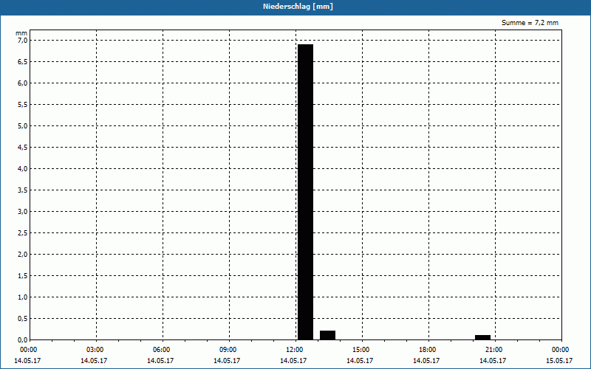Click the 4,5 y-axis value
Viewport: 591px width, 369px height.
point(22,148)
